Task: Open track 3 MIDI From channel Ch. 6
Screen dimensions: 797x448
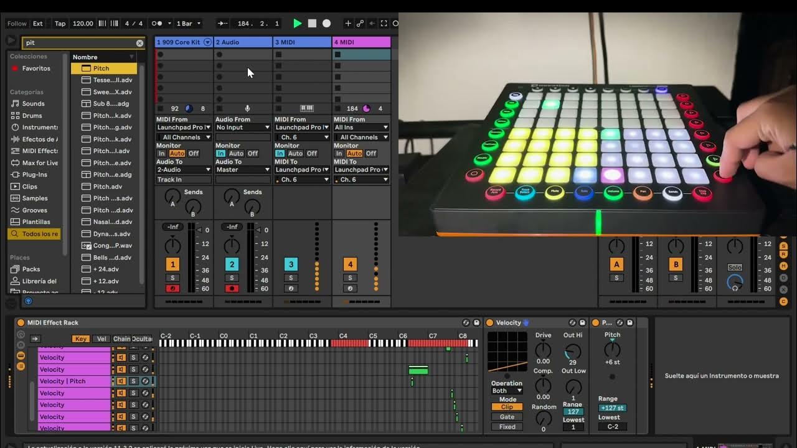Action: click(302, 138)
